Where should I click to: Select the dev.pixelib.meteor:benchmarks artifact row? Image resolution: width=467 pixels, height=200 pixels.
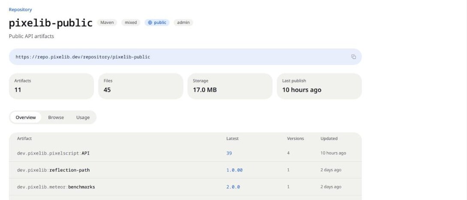click(x=185, y=187)
